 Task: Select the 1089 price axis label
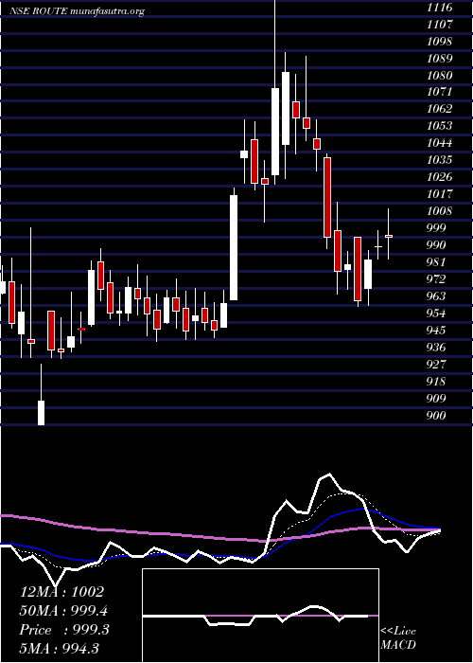(440, 58)
